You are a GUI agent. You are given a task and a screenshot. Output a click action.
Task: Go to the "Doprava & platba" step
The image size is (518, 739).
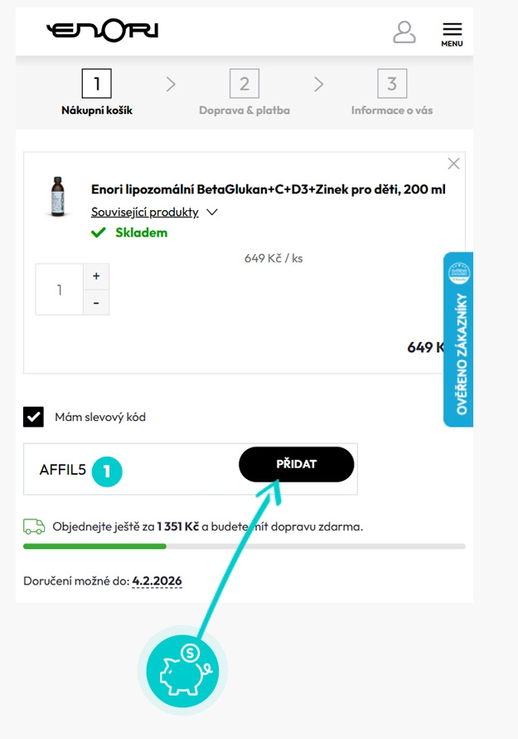[x=244, y=83]
